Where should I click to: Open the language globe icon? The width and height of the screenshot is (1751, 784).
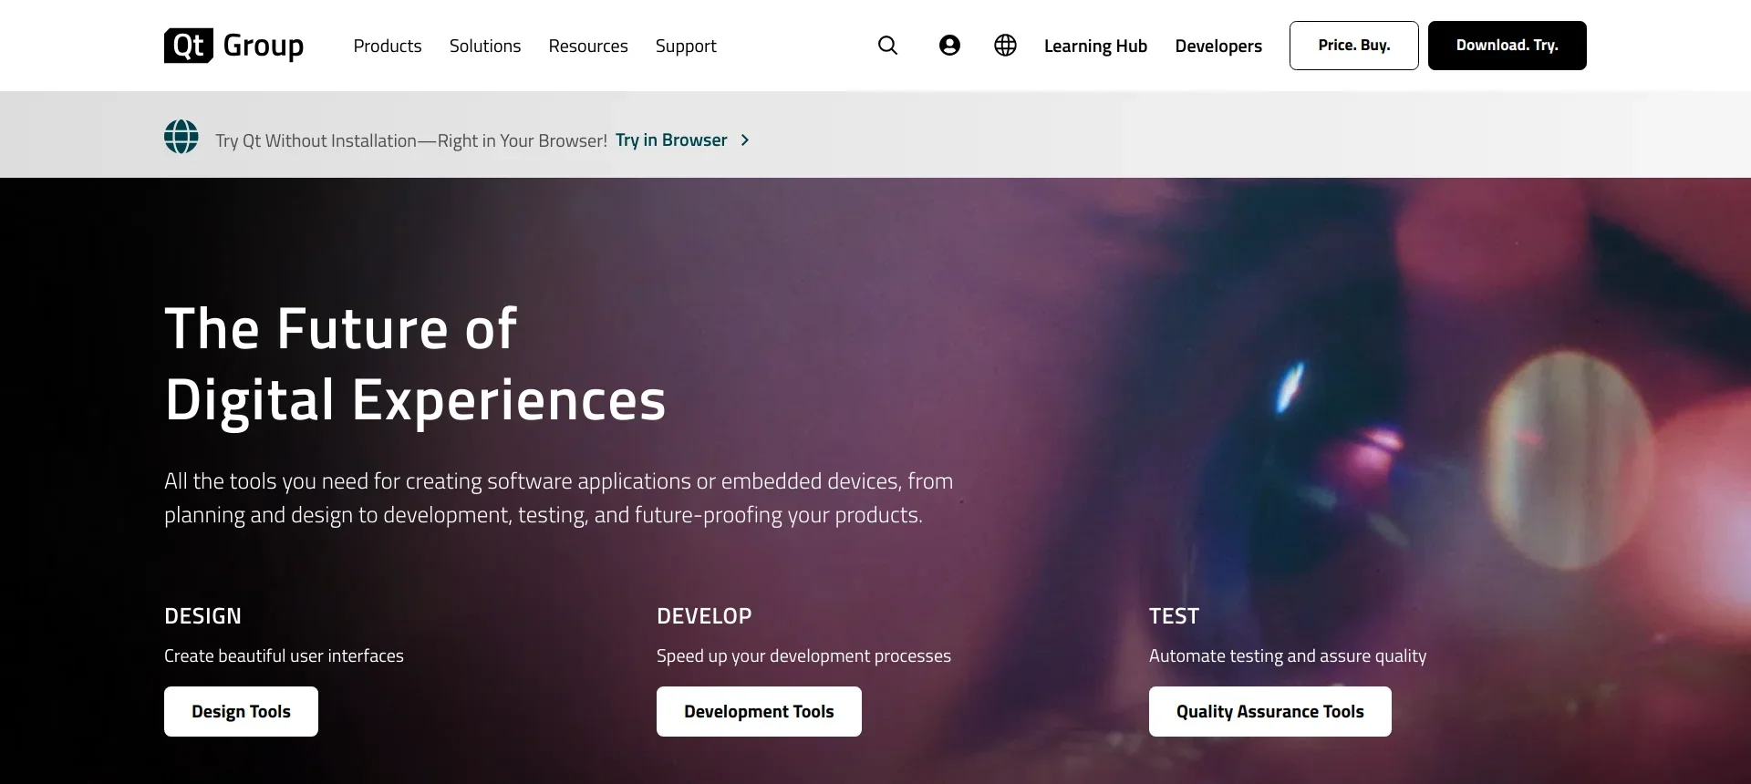[1005, 46]
